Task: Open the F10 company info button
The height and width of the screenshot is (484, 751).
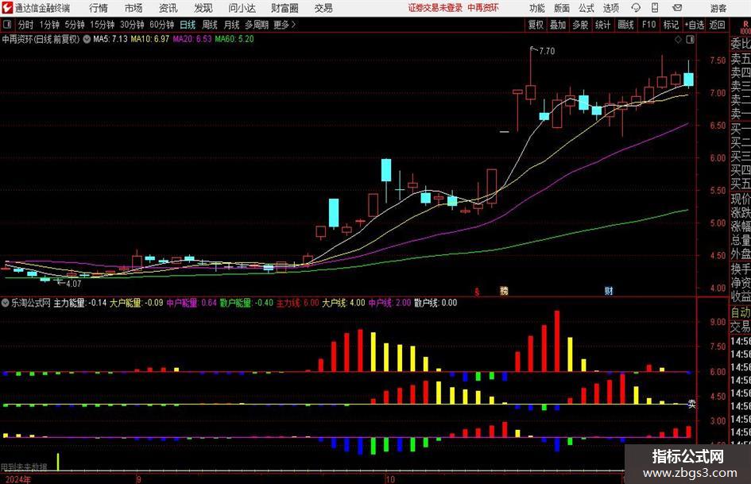Action: (x=649, y=25)
